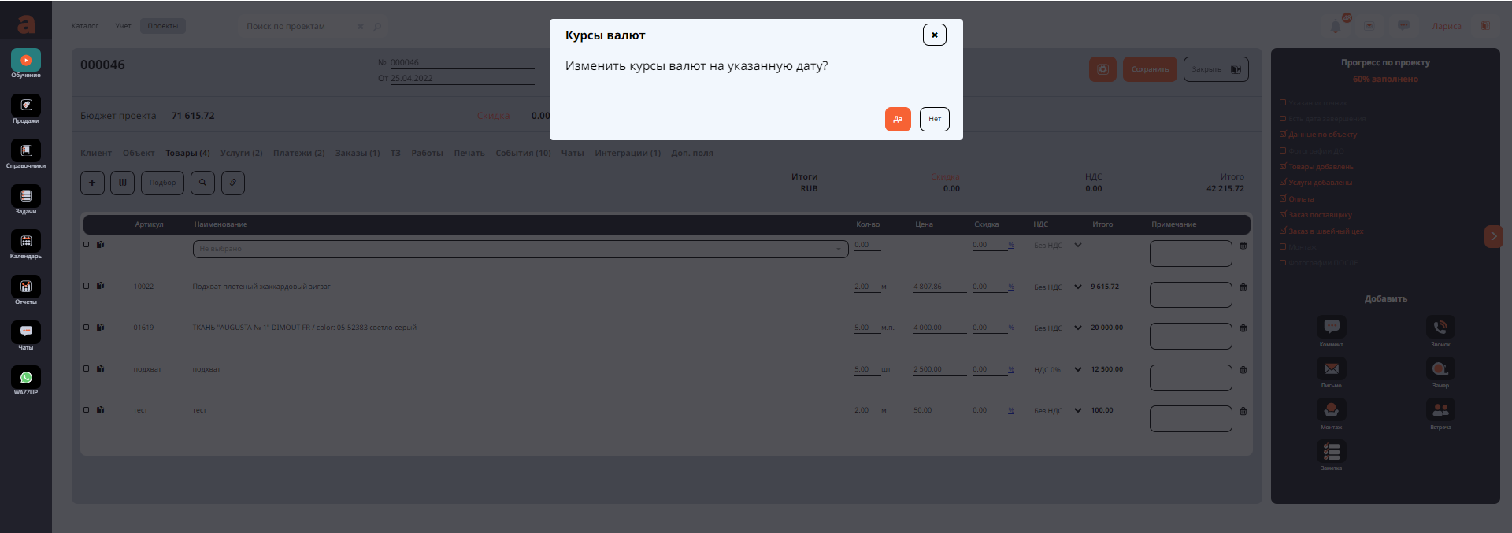Click the Да button in currency dialog

point(898,119)
